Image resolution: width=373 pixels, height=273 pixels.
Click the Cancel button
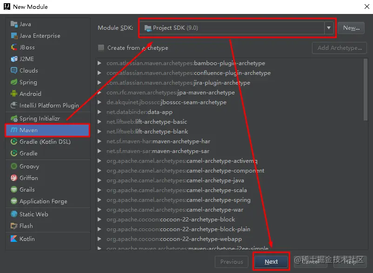point(310,261)
